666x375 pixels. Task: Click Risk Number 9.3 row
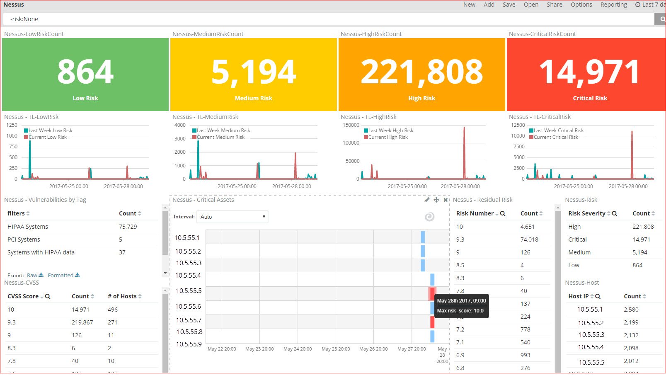(501, 240)
